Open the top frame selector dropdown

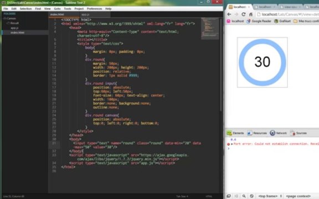click(x=270, y=196)
